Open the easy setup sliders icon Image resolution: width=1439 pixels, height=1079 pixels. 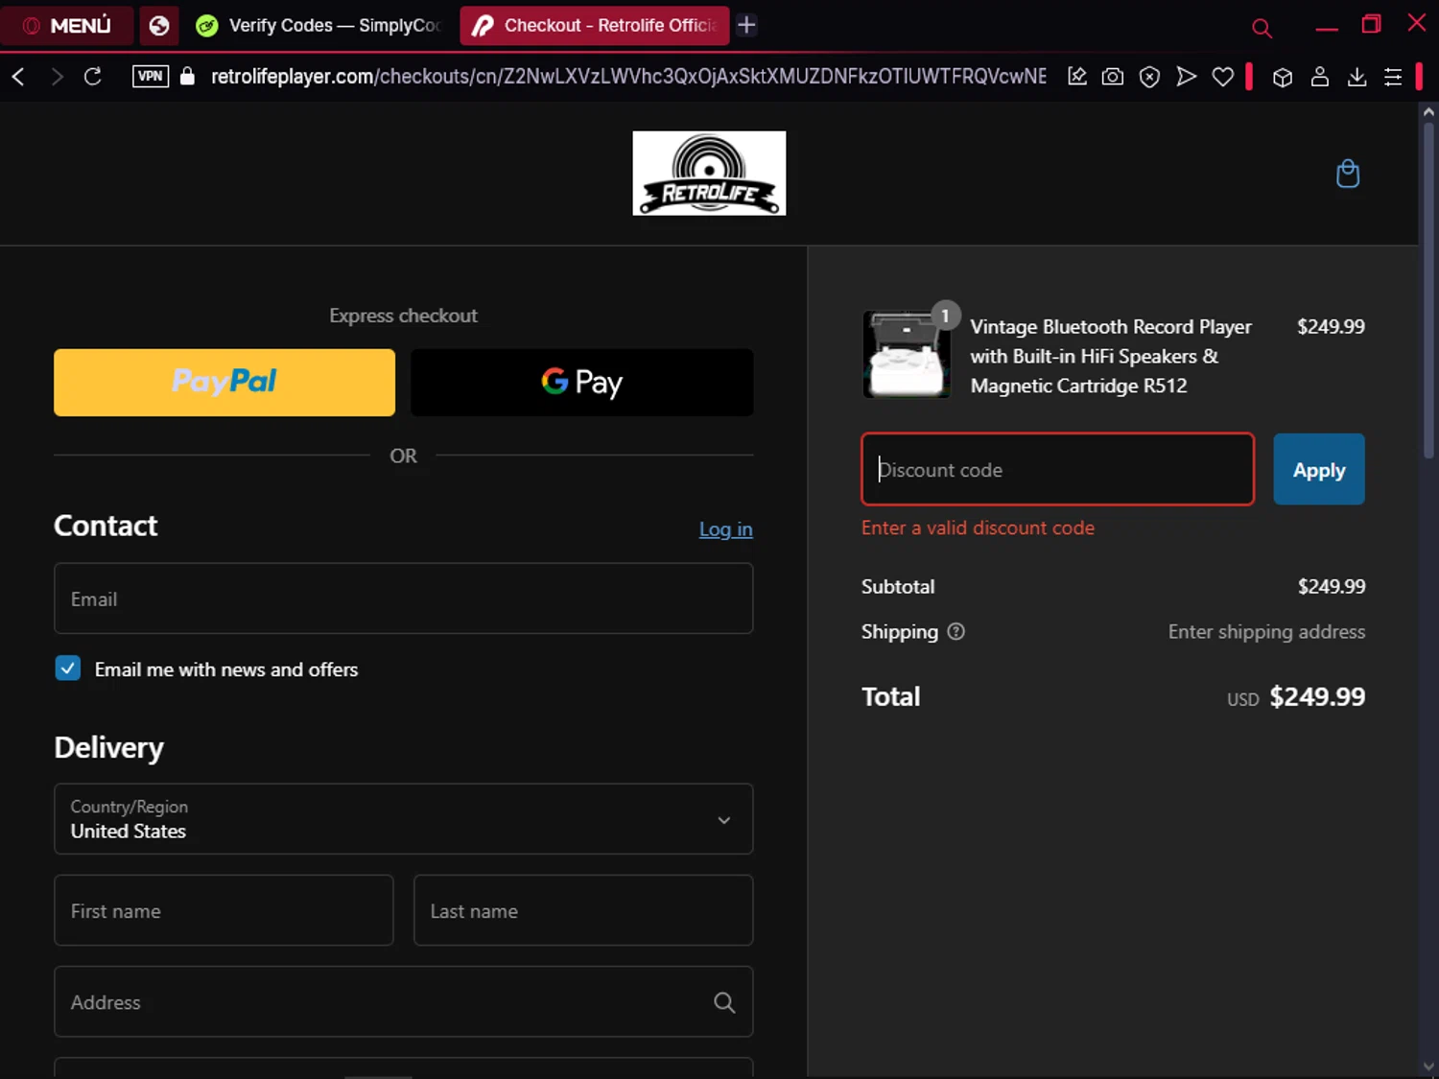[1393, 77]
